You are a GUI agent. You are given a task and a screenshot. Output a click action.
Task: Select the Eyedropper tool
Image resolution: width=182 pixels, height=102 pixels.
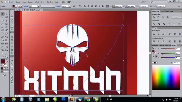pyautogui.click(x=3, y=47)
